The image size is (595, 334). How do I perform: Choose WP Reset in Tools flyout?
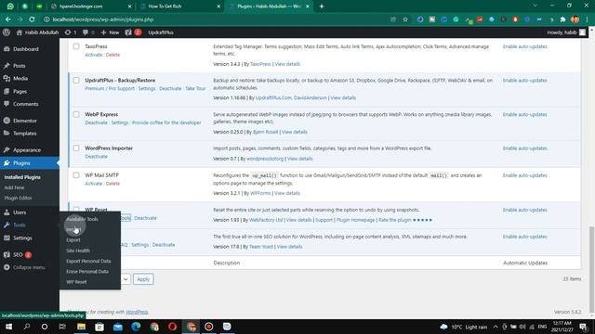[76, 282]
